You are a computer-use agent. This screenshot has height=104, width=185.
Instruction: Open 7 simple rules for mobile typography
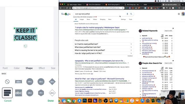(x=97, y=28)
